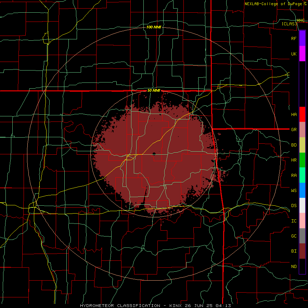Click the purple RF legend swatch
The image size is (308, 308).
coord(302,38)
